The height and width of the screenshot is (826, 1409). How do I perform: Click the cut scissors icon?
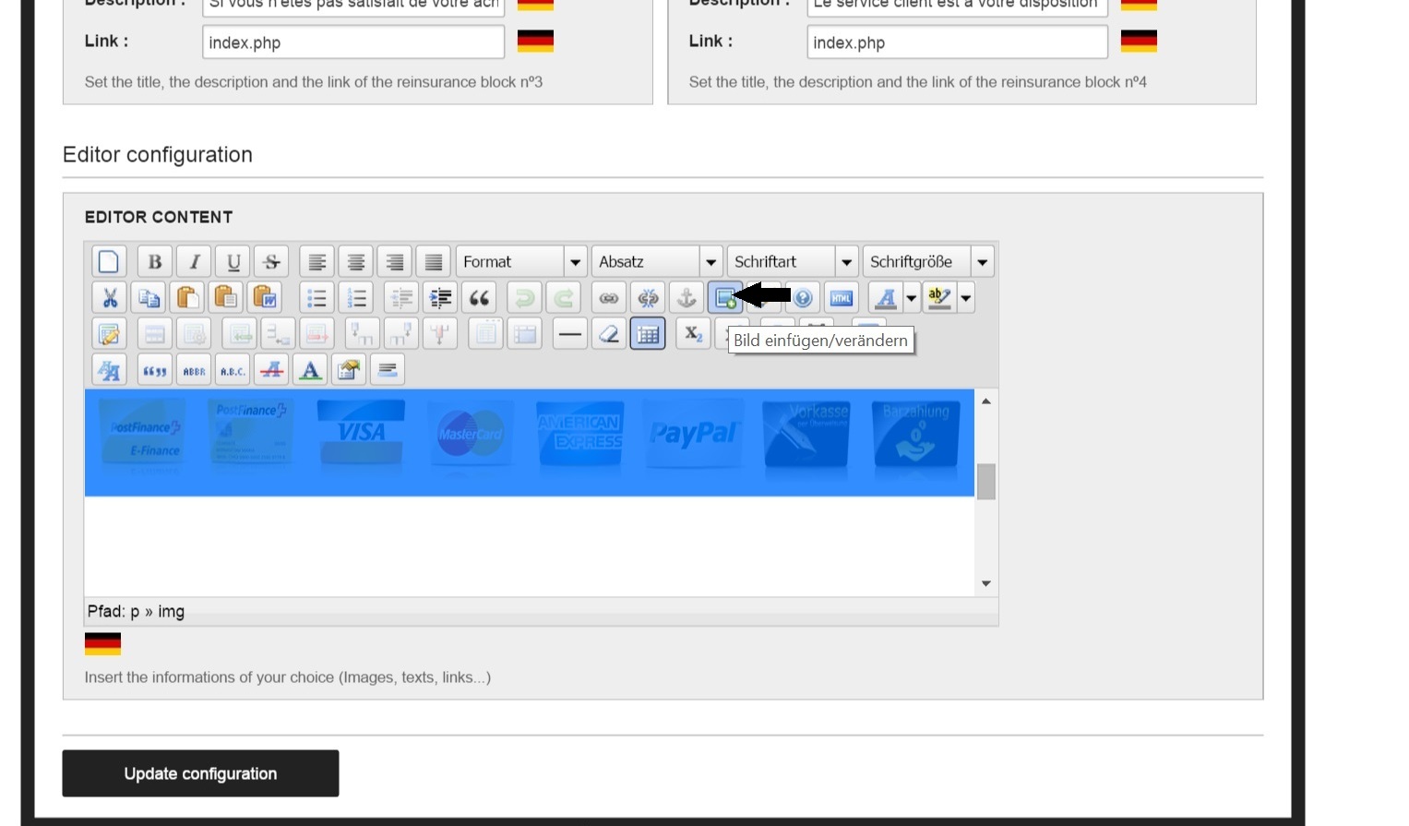(x=110, y=298)
